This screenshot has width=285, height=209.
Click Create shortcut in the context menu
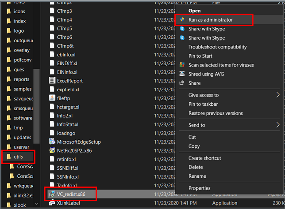pyautogui.click(x=204, y=158)
